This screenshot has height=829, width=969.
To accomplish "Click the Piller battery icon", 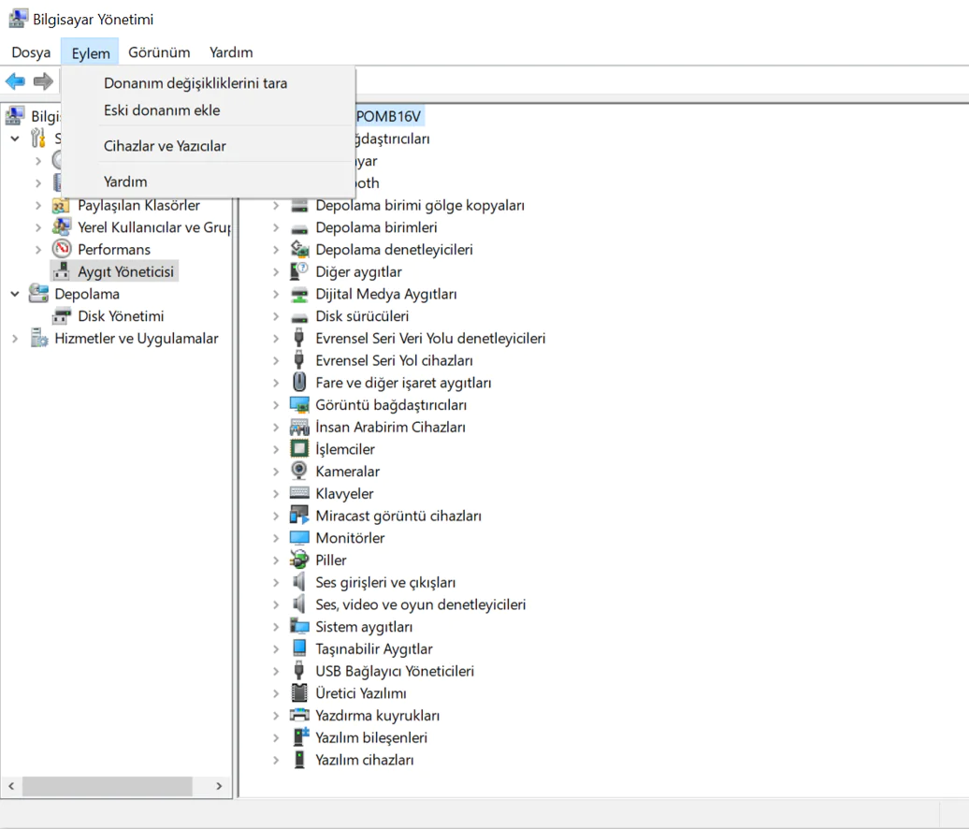I will [x=299, y=560].
